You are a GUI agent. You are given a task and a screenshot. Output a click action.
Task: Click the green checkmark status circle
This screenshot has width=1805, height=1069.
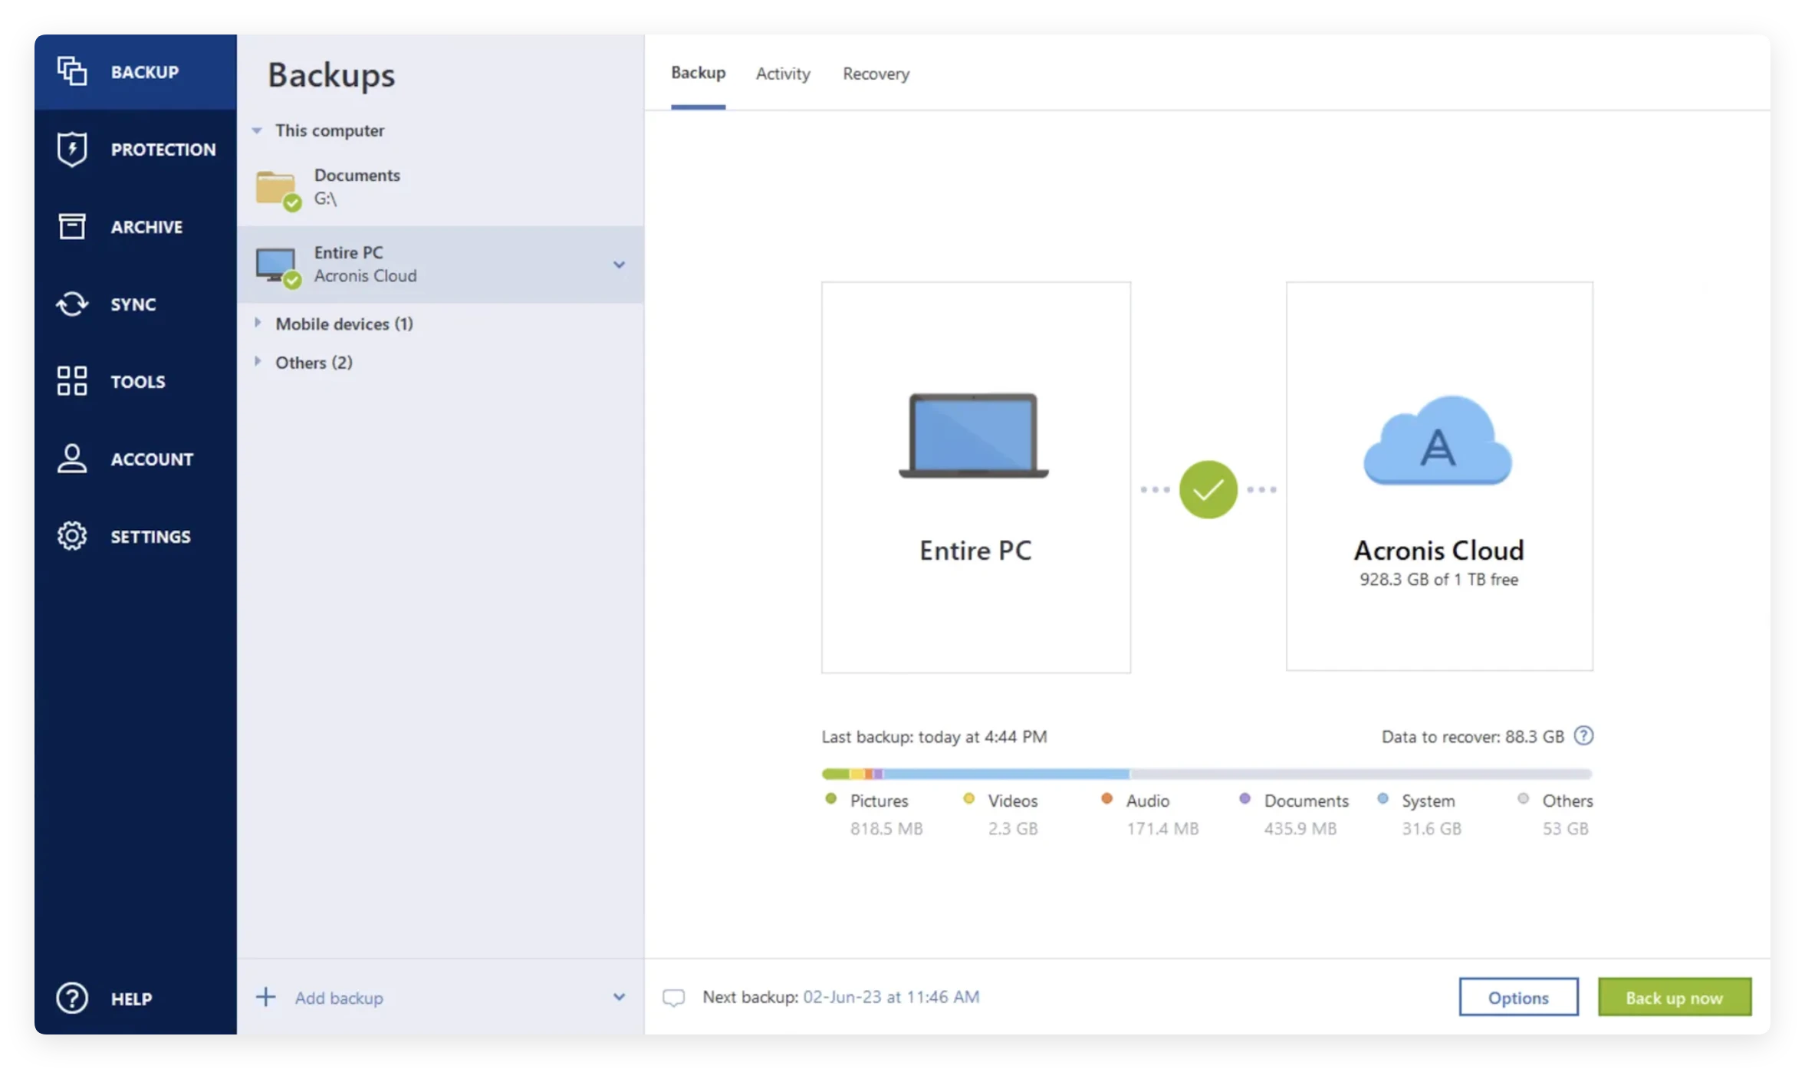pos(1208,489)
